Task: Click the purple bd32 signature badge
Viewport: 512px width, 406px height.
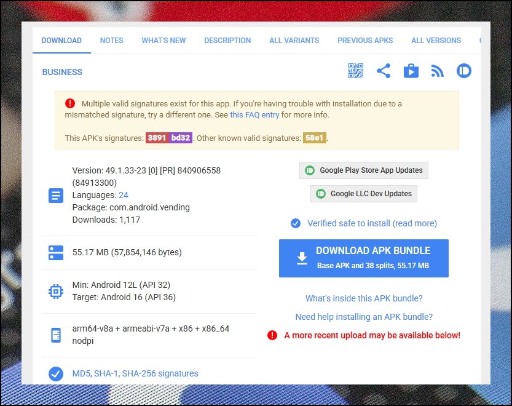Action: click(x=181, y=138)
